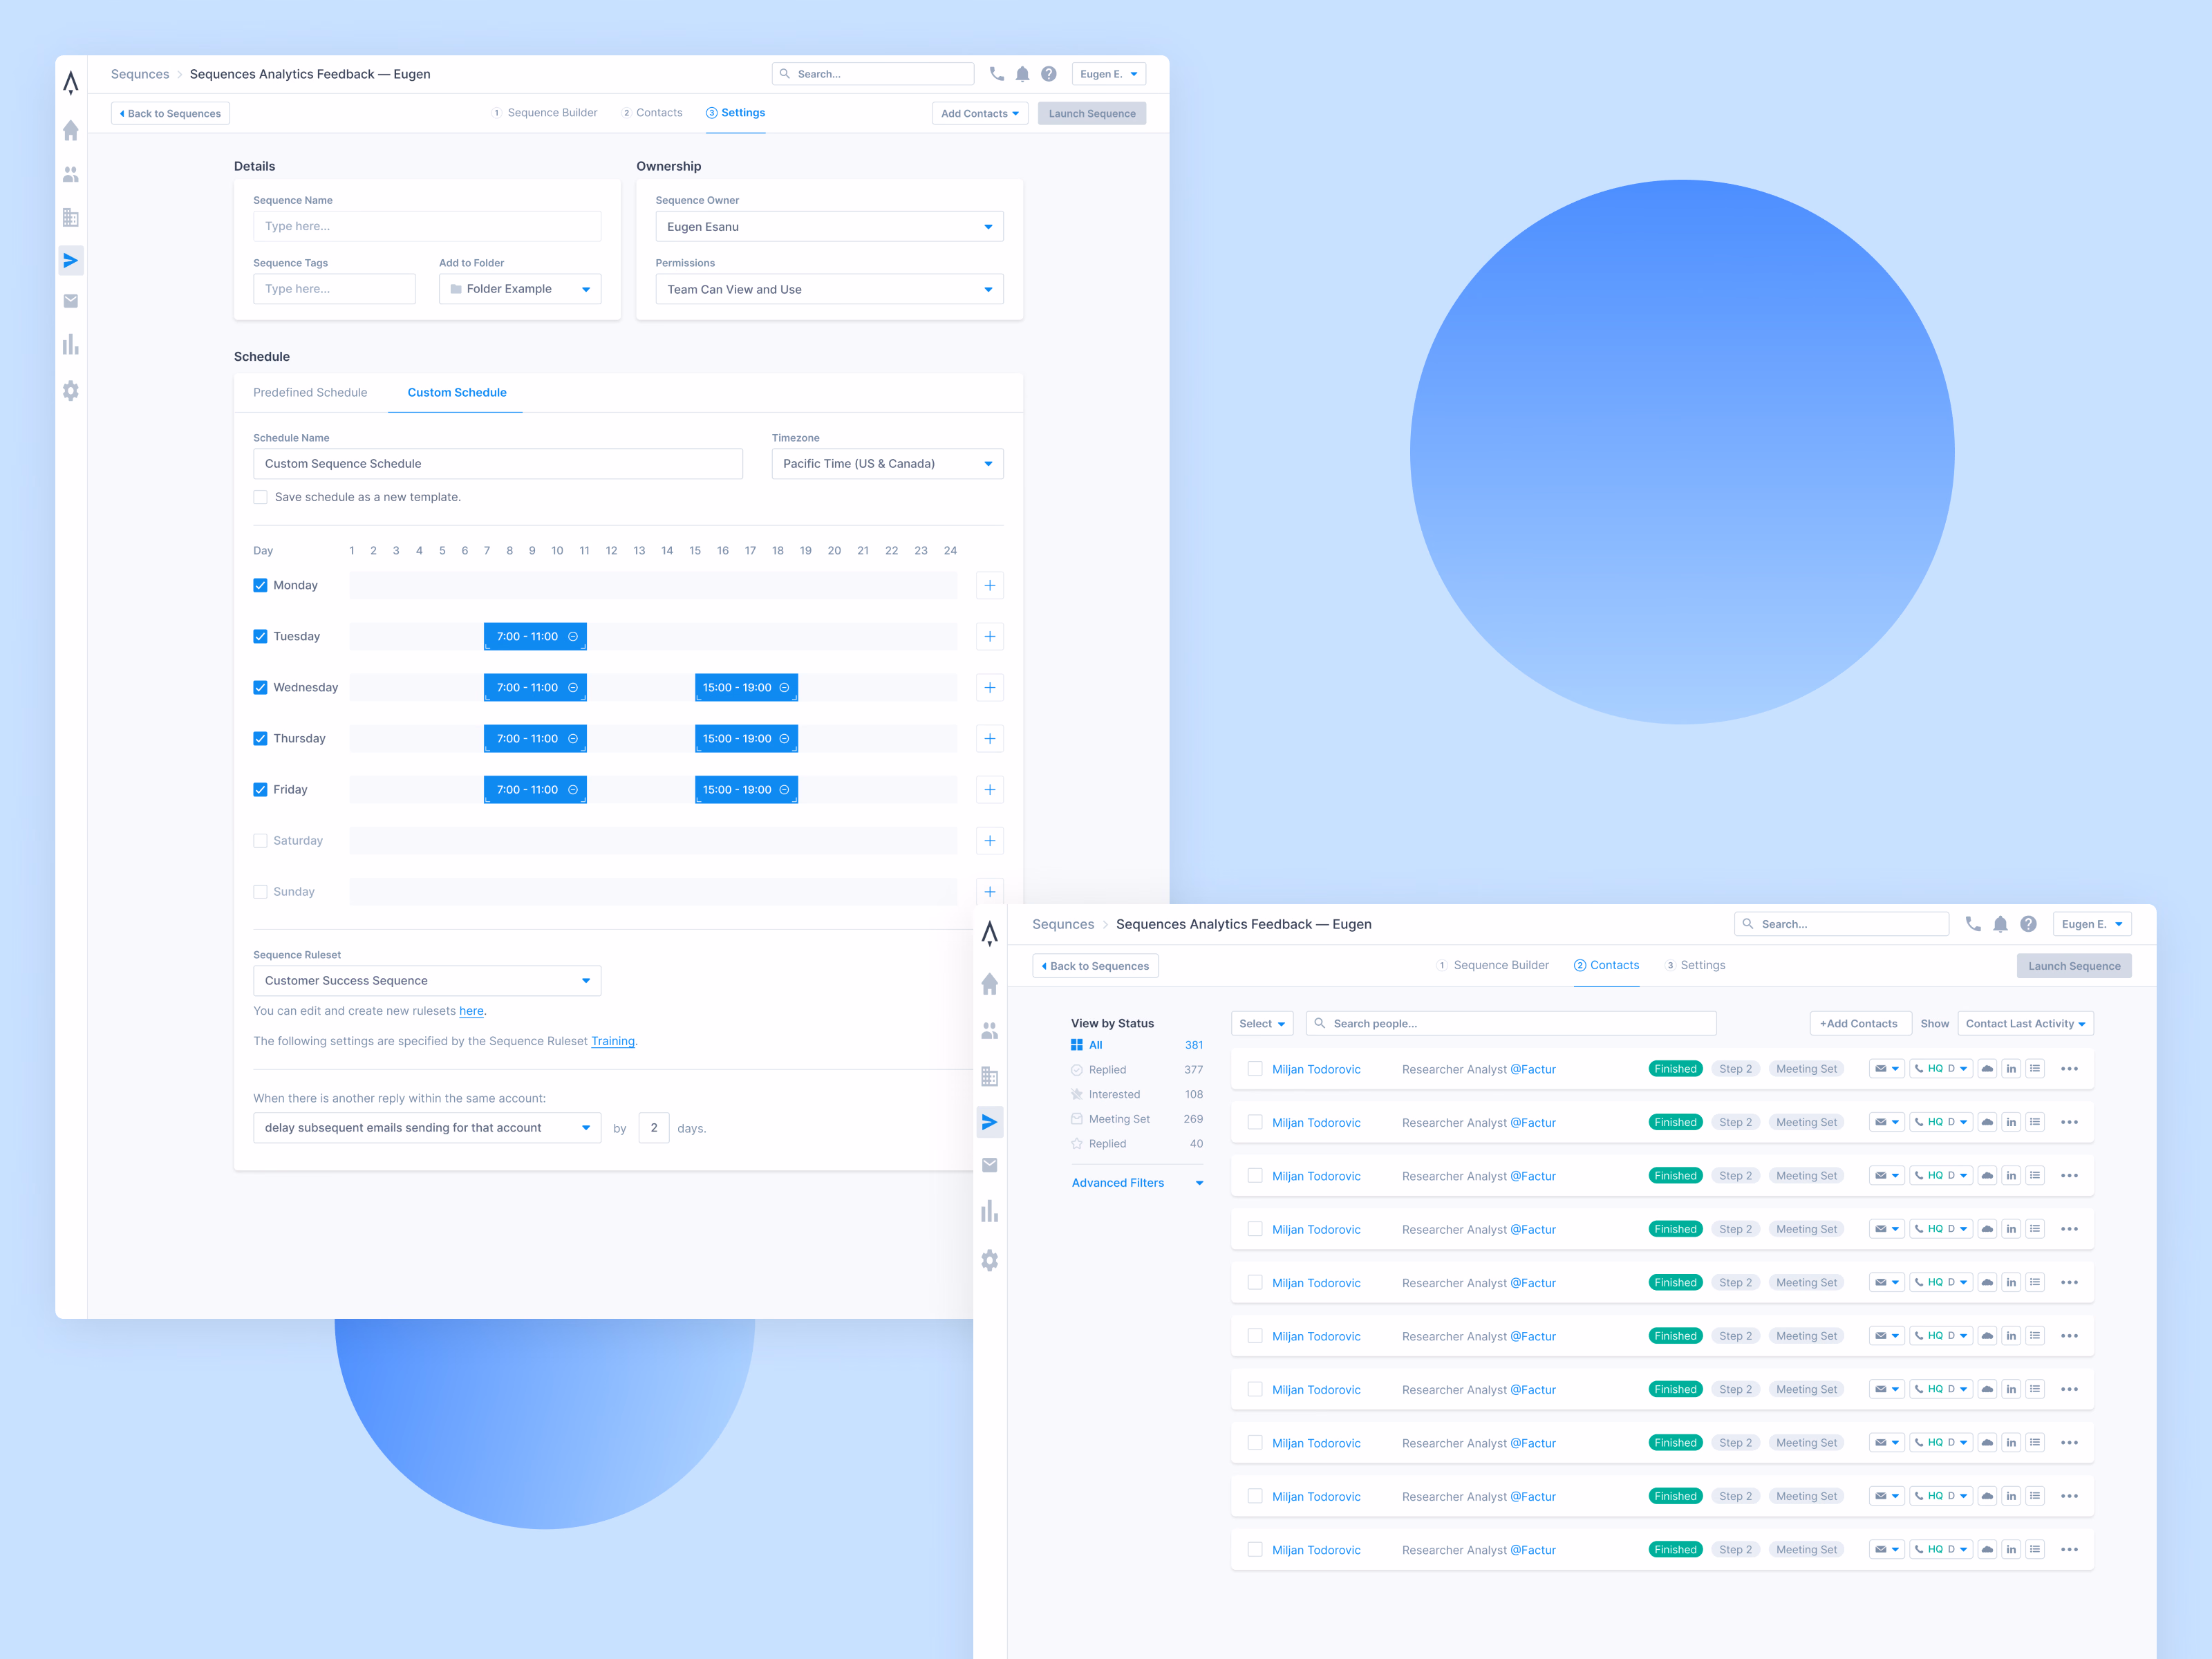Add time slot plus button for Saturday
Viewport: 2212px width, 1659px height.
coord(989,840)
